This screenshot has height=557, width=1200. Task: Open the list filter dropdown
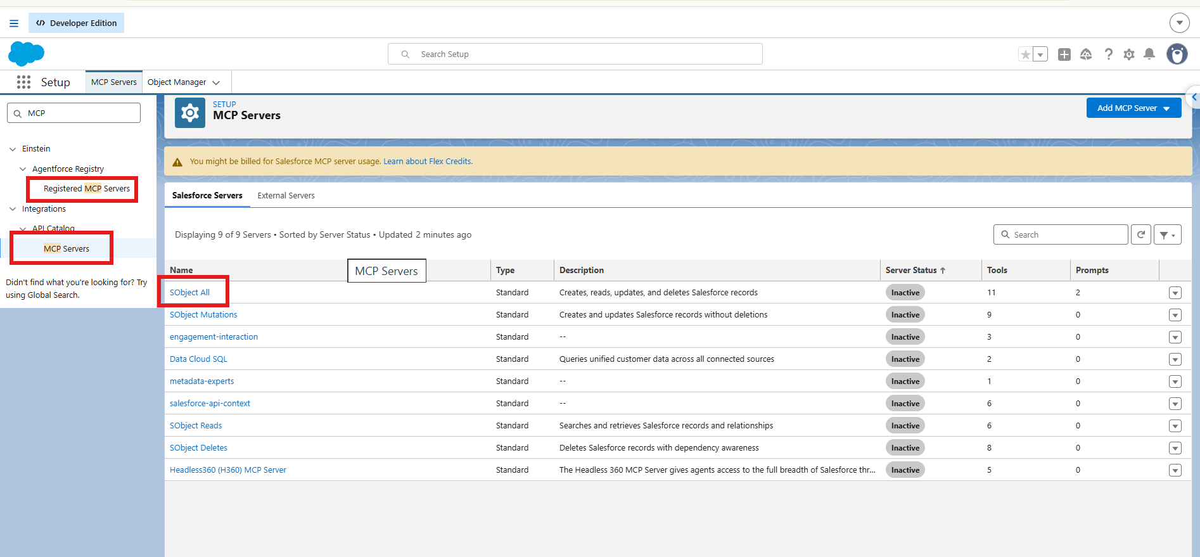click(x=1168, y=234)
